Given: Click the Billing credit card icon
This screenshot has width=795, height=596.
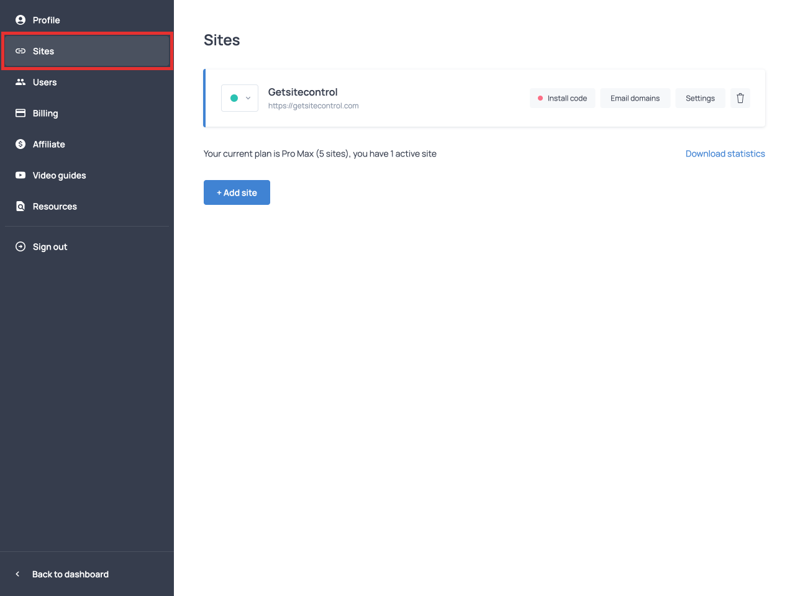Looking at the screenshot, I should tap(20, 113).
